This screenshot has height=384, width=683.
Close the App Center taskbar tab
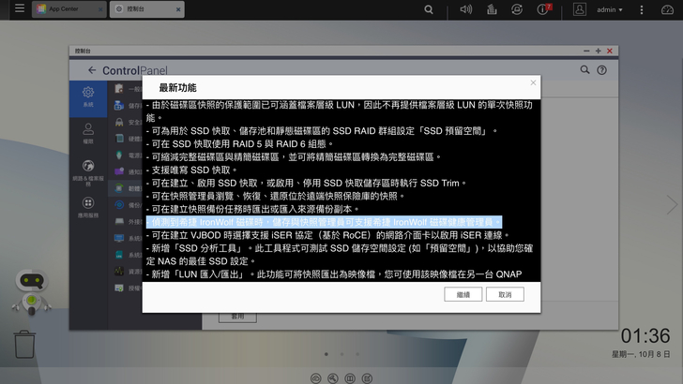100,9
